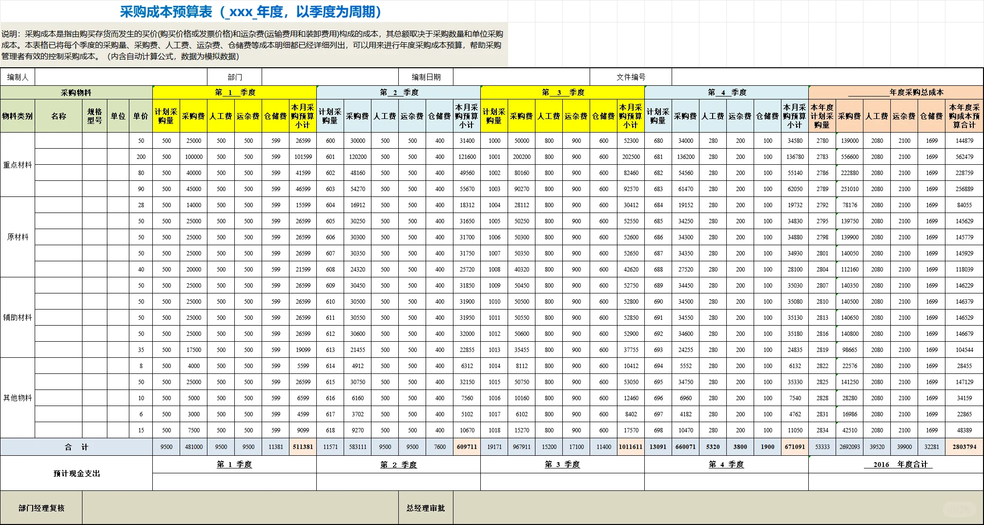Select the annual total cell 84055
The image size is (984, 525).
964,205
